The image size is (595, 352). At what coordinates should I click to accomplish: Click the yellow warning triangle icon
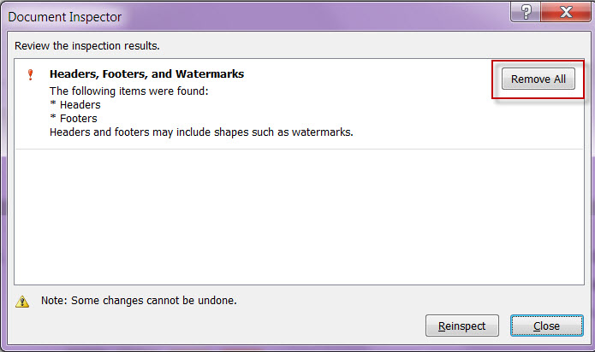tap(22, 302)
